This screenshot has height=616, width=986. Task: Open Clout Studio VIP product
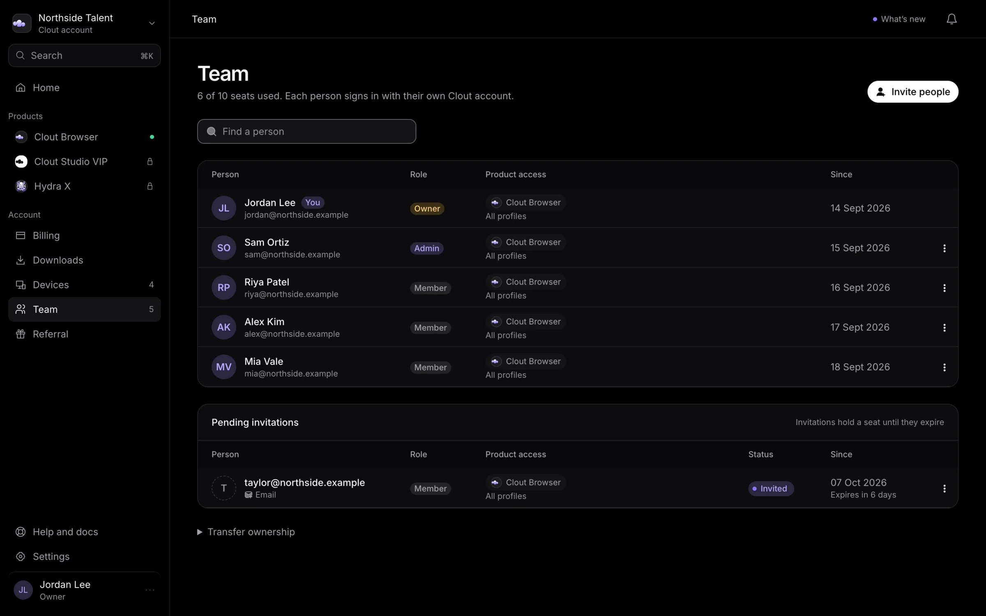pos(84,161)
